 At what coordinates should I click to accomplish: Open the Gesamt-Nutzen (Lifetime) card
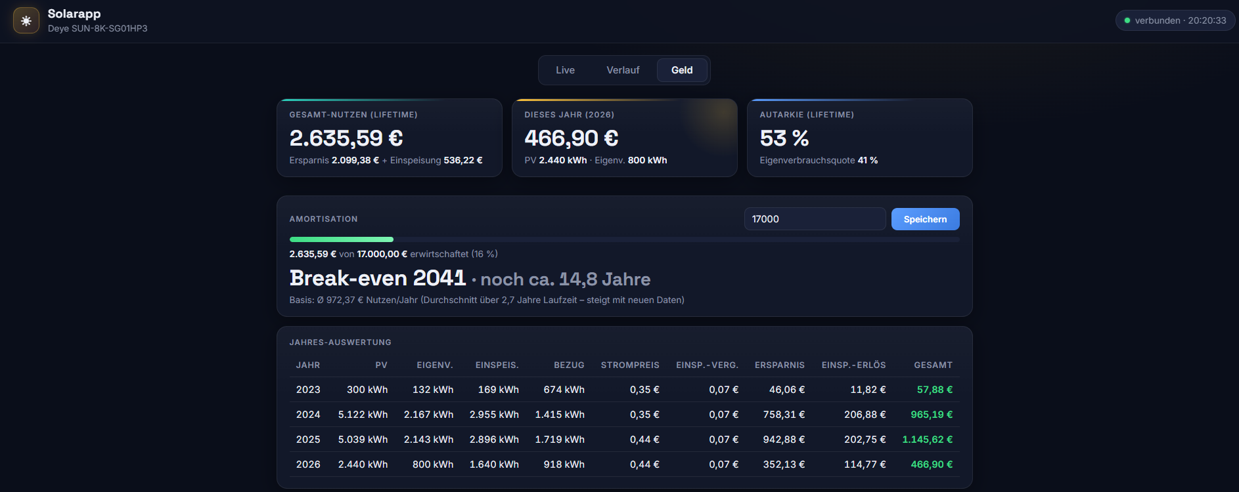(x=390, y=138)
